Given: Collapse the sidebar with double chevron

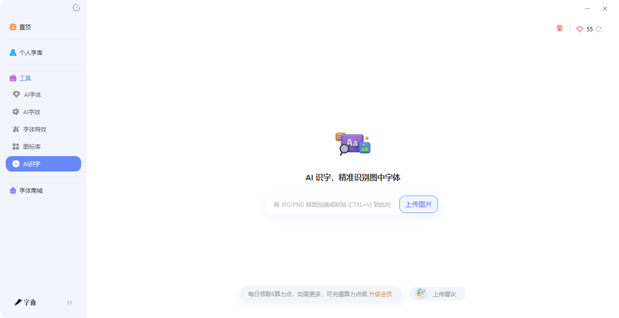Looking at the screenshot, I should pos(70,303).
